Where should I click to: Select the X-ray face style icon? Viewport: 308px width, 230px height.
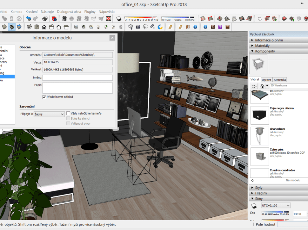click(x=4, y=27)
